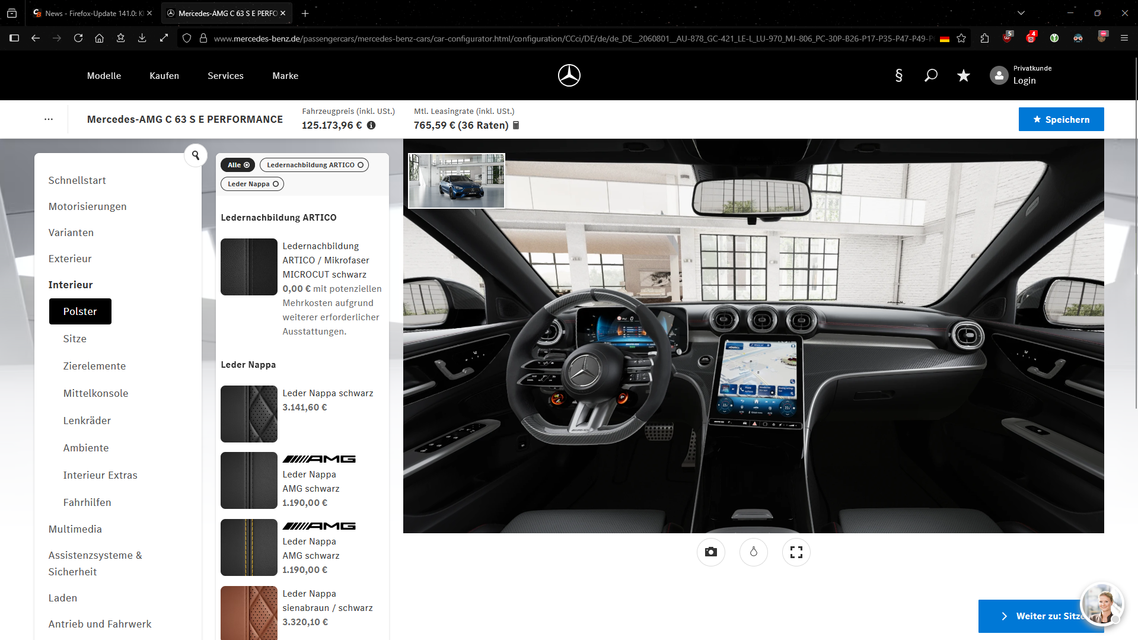The width and height of the screenshot is (1138, 640).
Task: Open chat assistant avatar
Action: pyautogui.click(x=1102, y=604)
